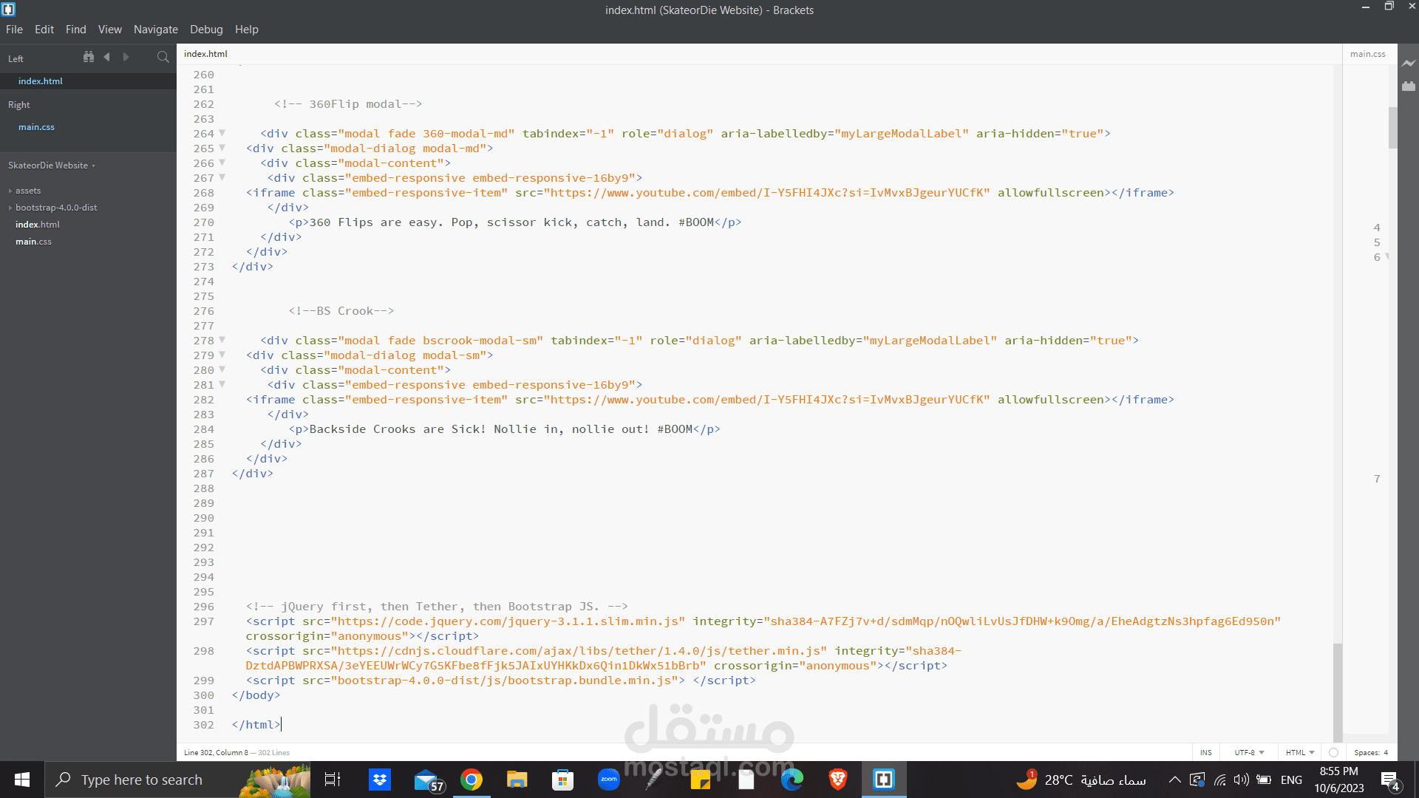Open Dropbox from the taskbar
This screenshot has height=798, width=1419.
tap(380, 780)
